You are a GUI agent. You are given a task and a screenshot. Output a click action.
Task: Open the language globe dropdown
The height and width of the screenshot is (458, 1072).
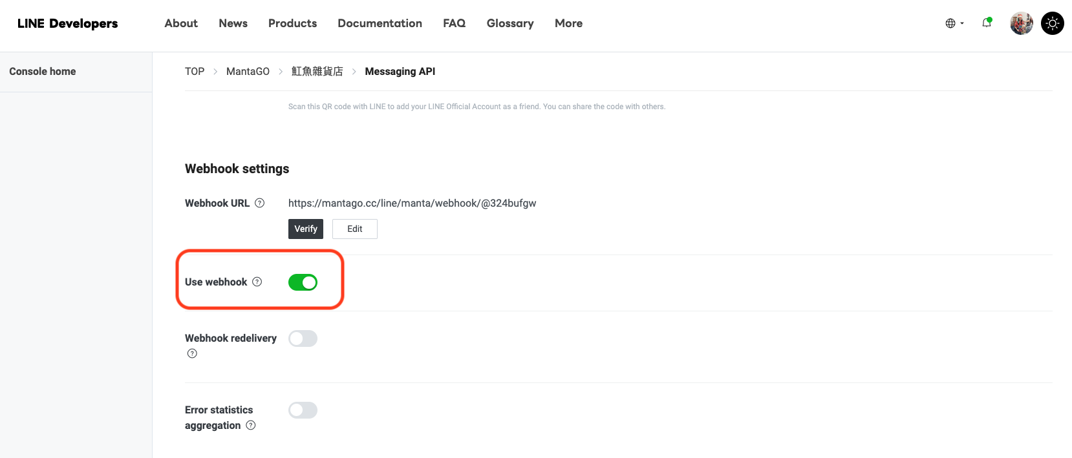pos(954,23)
